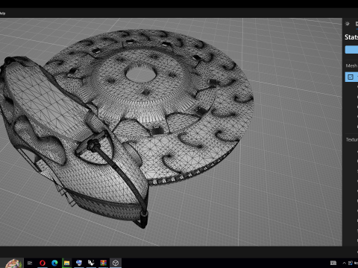This screenshot has height=268, width=358.
Task: Toggle the checked Mesh item checkbox
Action: tap(351, 77)
